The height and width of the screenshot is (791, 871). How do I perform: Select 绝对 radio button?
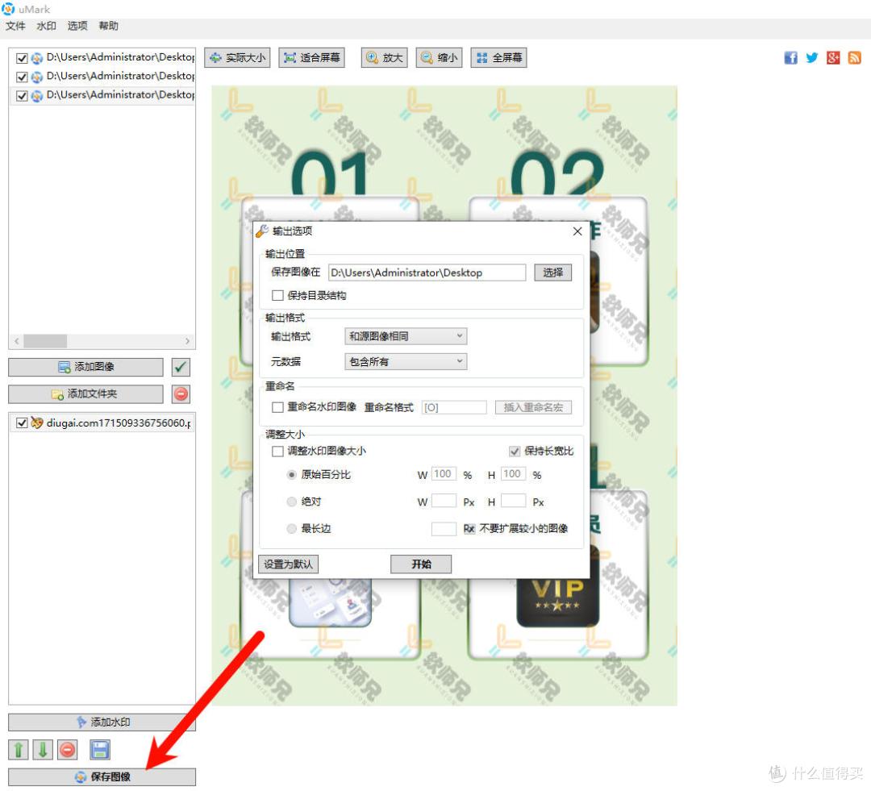point(291,502)
